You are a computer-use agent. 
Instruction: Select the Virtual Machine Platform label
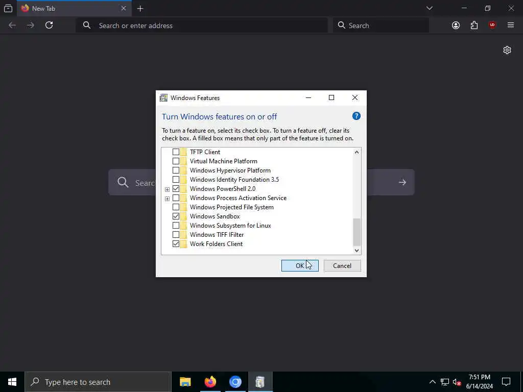click(x=224, y=161)
